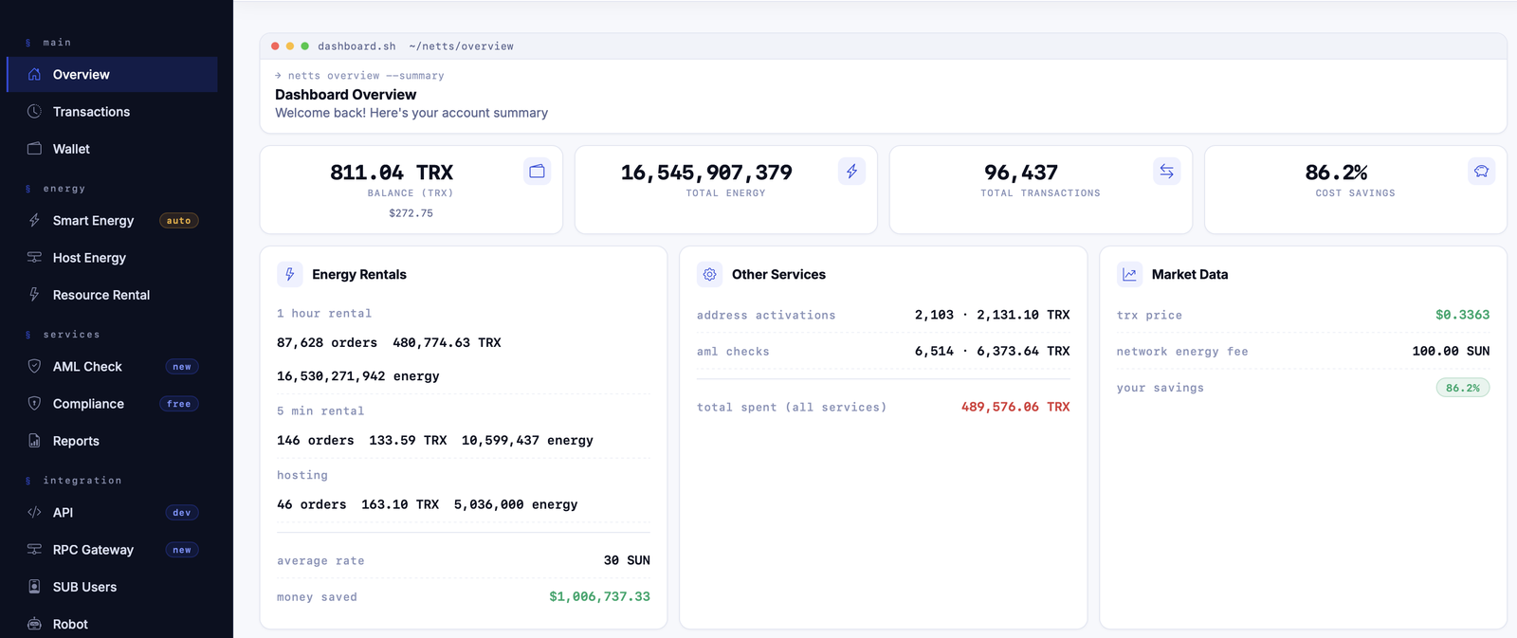Click the '46 orders' hosting text
Image resolution: width=1517 pixels, height=638 pixels.
[x=312, y=504]
